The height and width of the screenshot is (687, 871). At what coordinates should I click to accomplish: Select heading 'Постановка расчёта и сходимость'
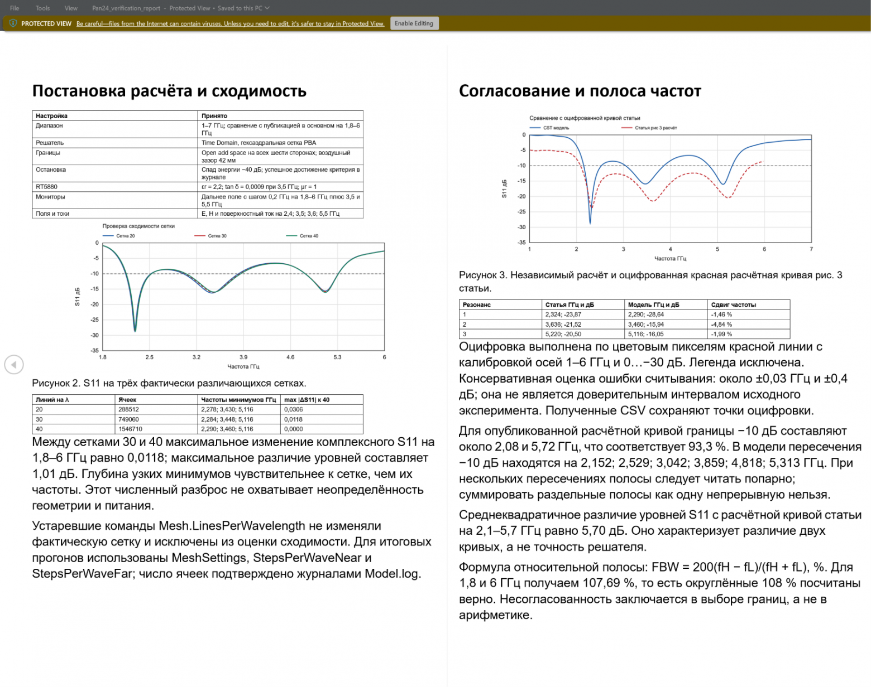169,91
